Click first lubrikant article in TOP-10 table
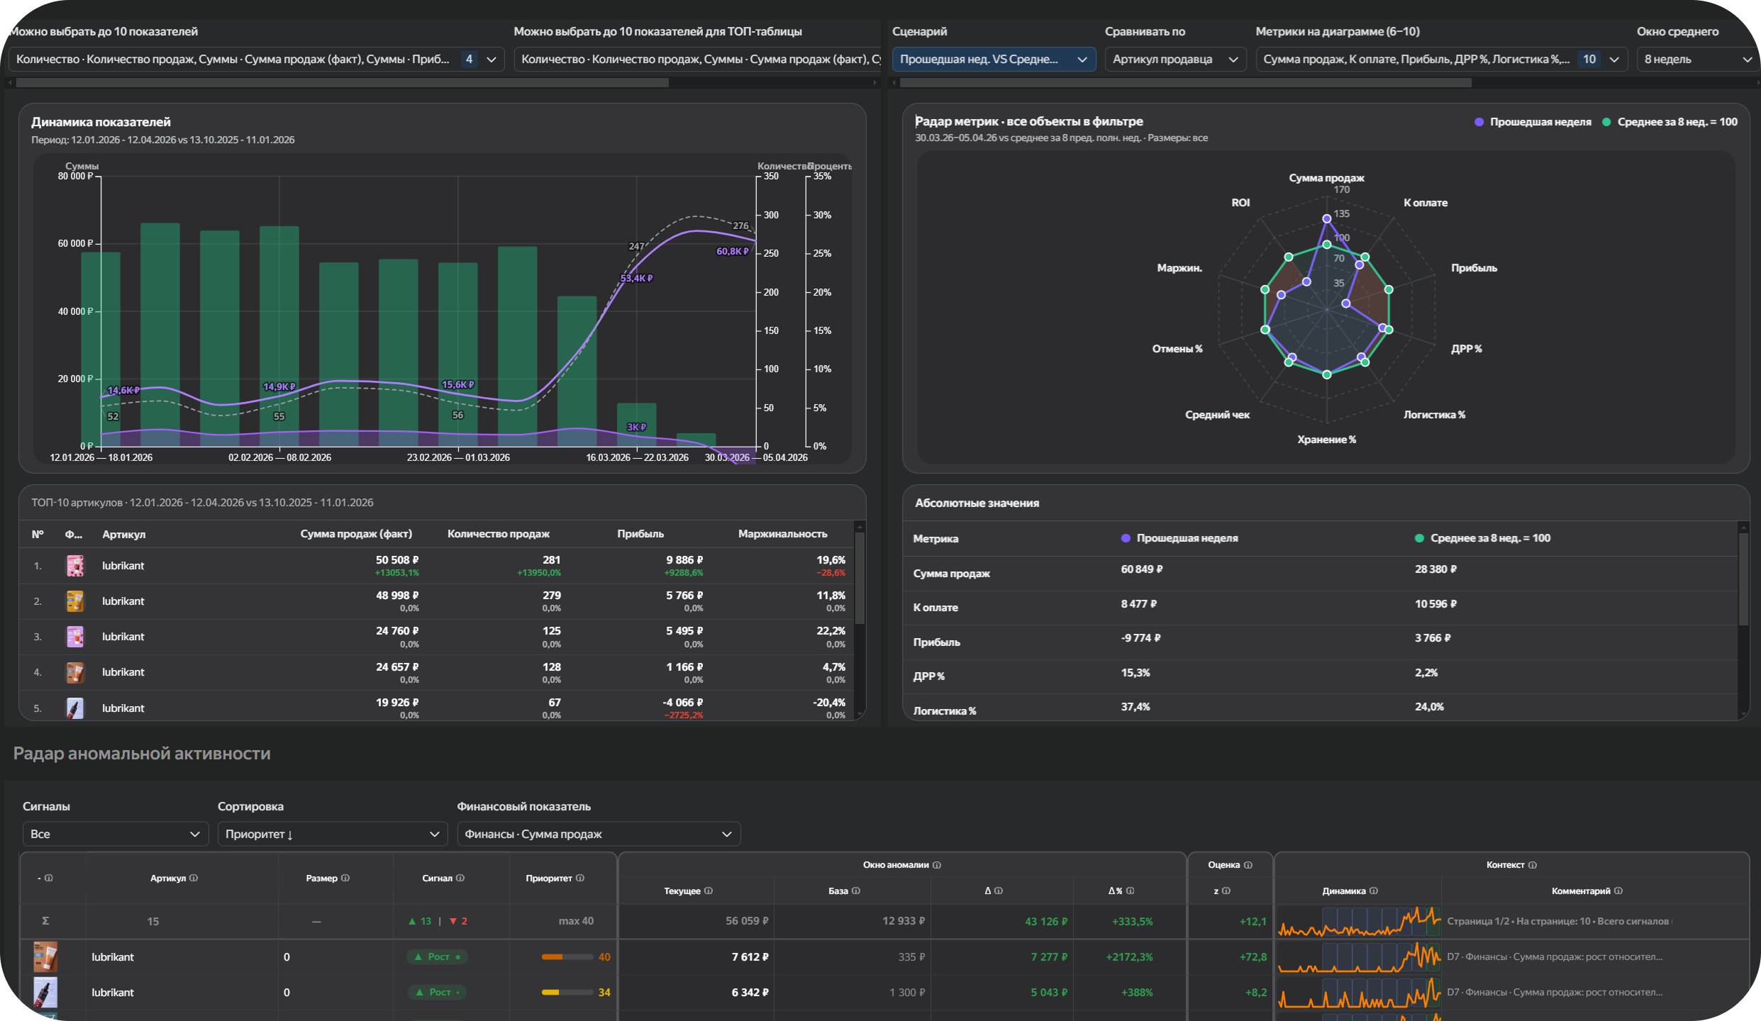The image size is (1761, 1021). [x=123, y=566]
